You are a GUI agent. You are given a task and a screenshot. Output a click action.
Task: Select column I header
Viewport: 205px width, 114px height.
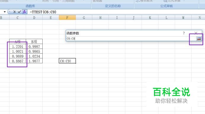117,18
